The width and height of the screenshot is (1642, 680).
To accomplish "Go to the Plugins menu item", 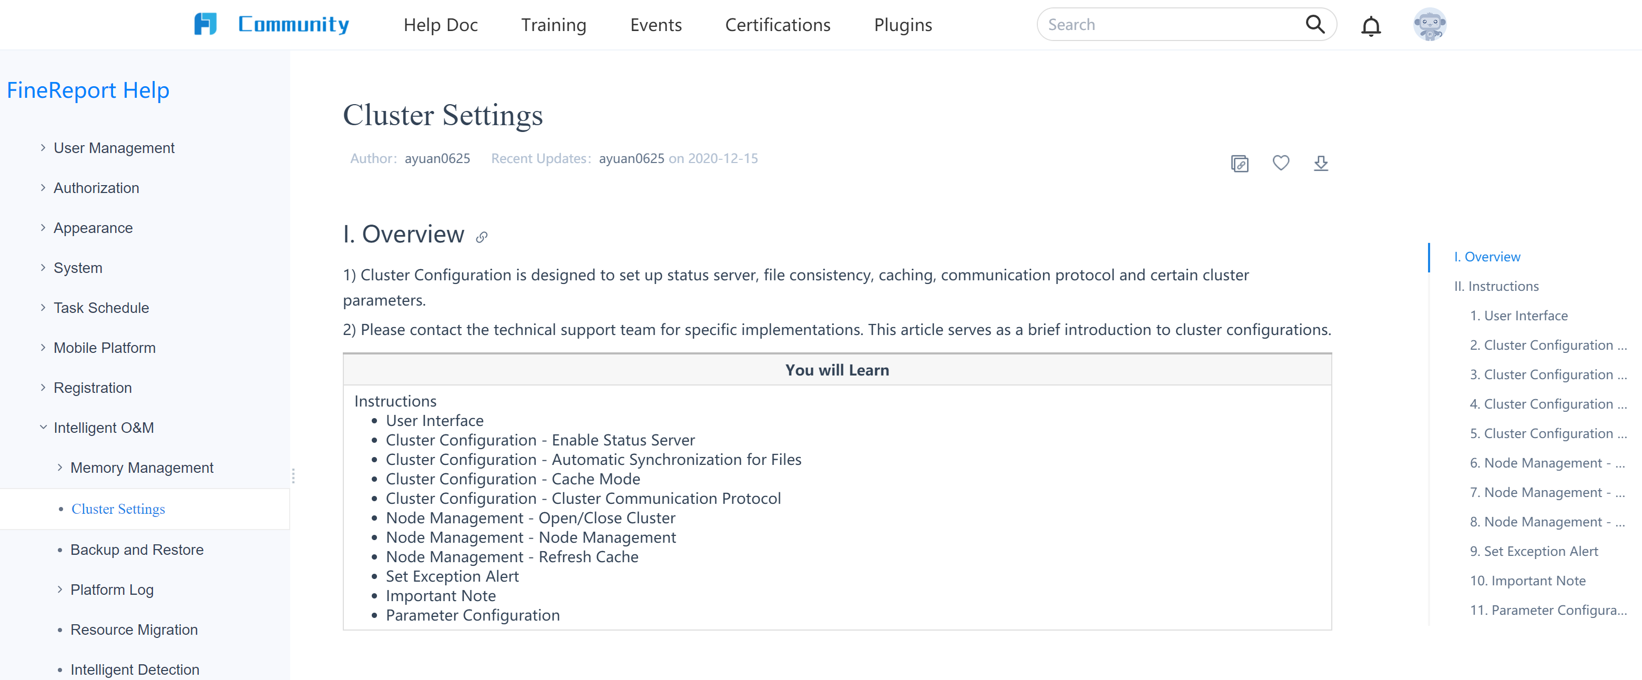I will point(903,25).
